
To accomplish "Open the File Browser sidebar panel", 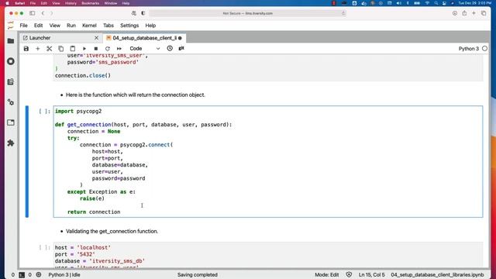I will 11,41.
